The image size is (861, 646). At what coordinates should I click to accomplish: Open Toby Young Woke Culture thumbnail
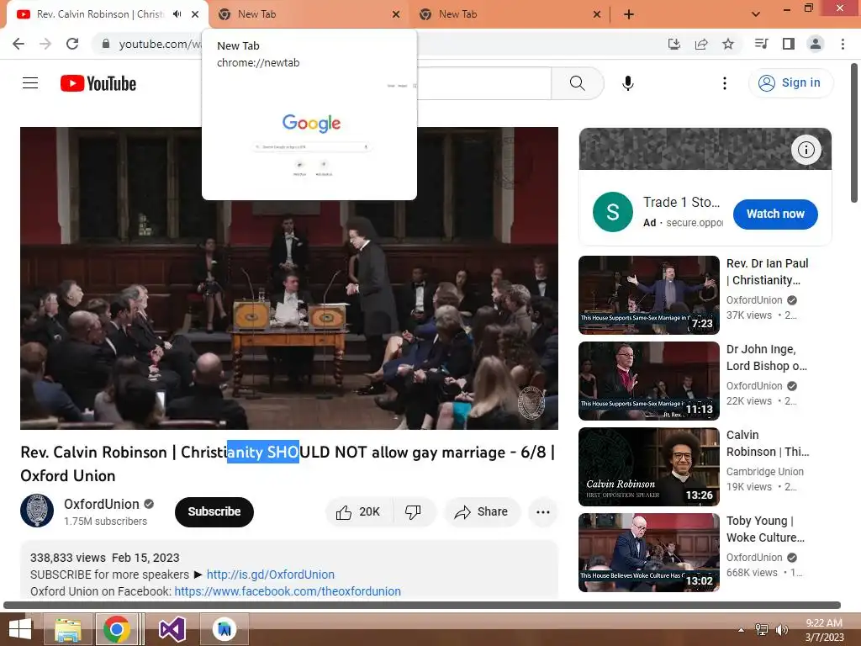point(648,552)
